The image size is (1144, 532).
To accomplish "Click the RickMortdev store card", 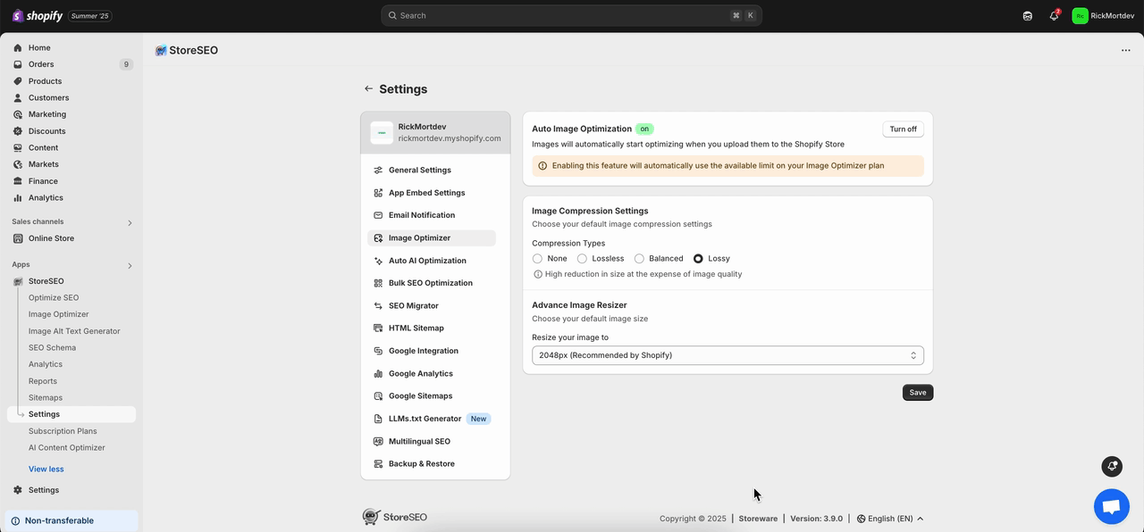I will tap(435, 133).
